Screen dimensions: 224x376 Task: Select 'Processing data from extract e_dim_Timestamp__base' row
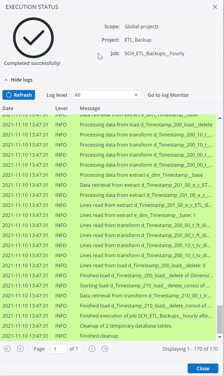(x=108, y=175)
